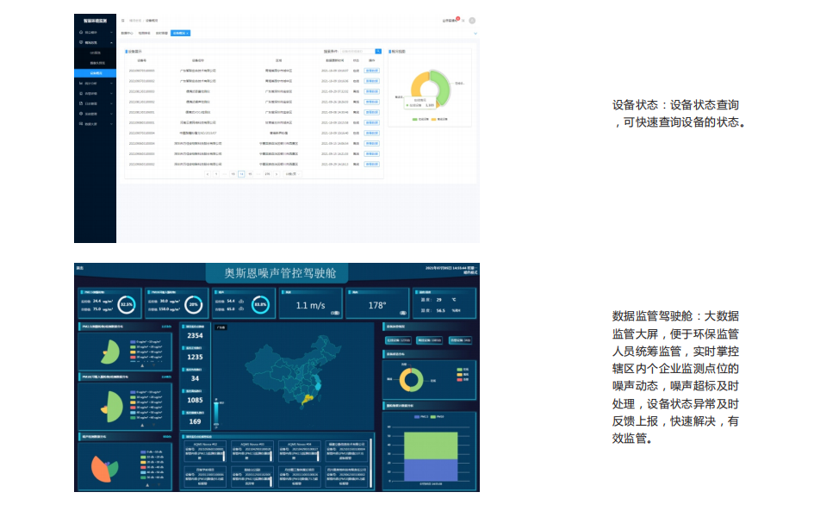Collapse the expanded sidebar item with shield icon
814x511 pixels.
click(x=96, y=42)
